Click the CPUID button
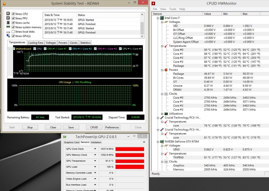The width and height of the screenshot is (269, 191). pos(94,127)
